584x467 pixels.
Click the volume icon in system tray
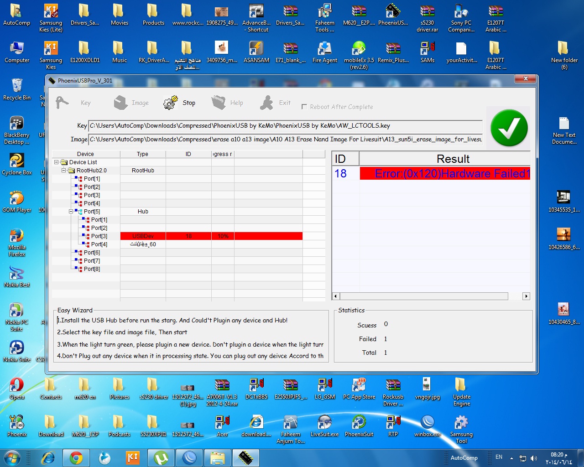coord(534,458)
